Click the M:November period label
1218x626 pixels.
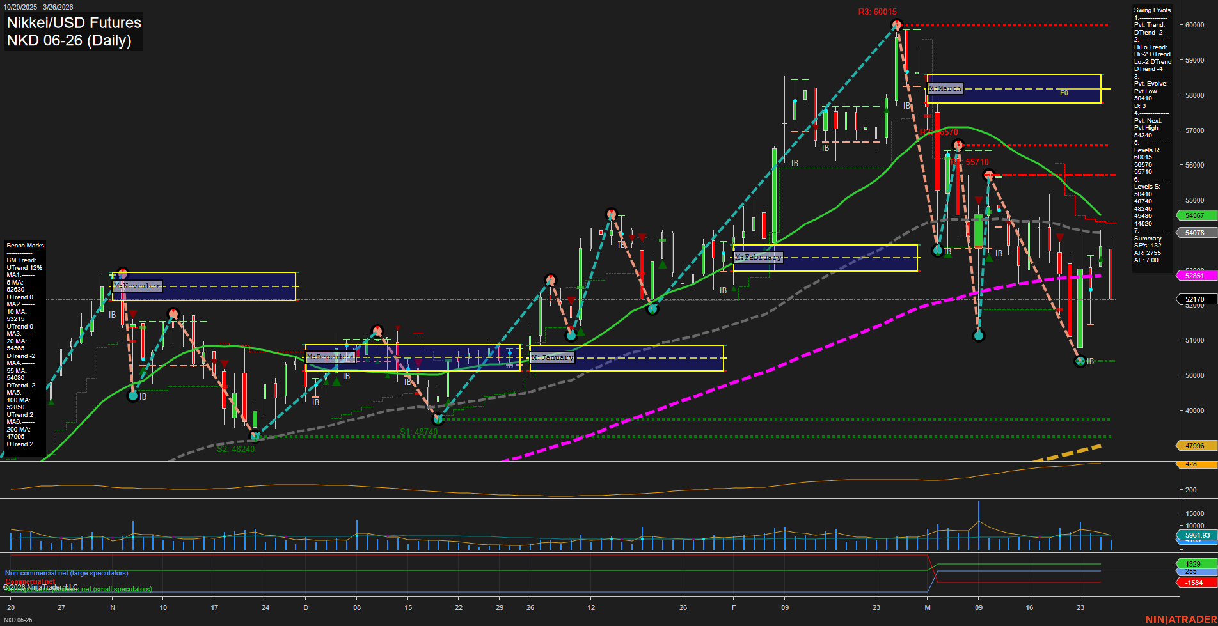pos(136,286)
